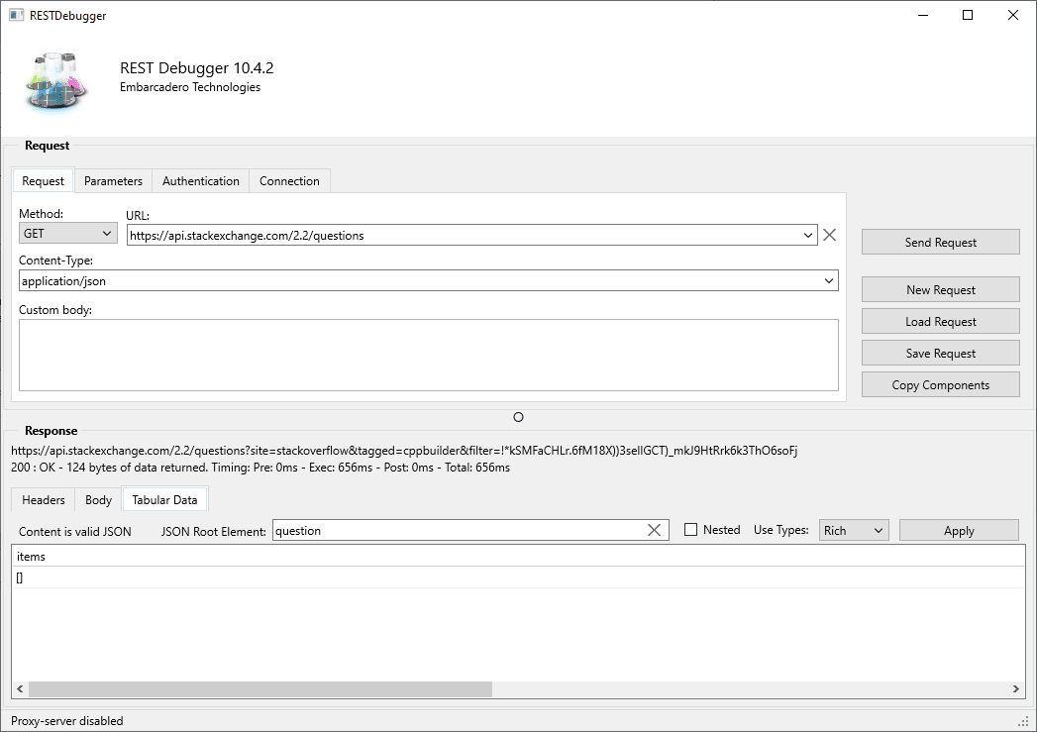Close the RESTDebugger window
This screenshot has height=732, width=1037.
click(1012, 15)
